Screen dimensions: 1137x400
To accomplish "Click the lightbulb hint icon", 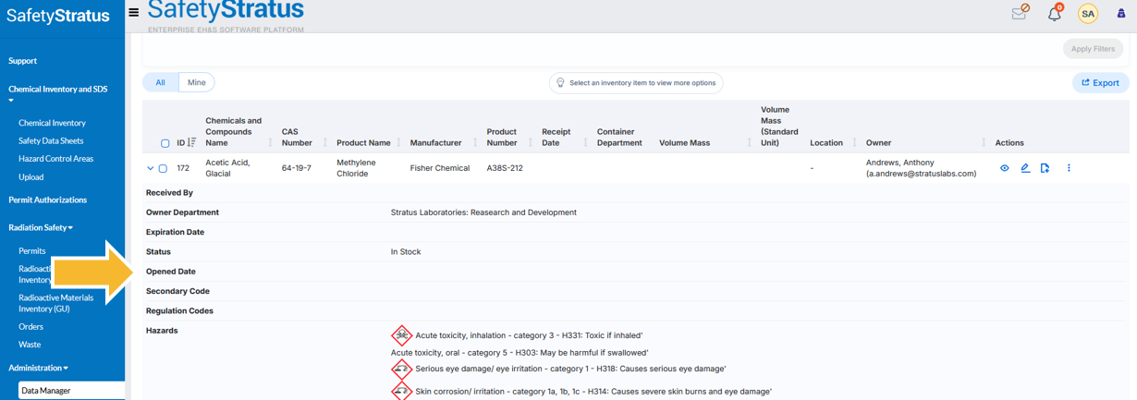I will coord(560,83).
